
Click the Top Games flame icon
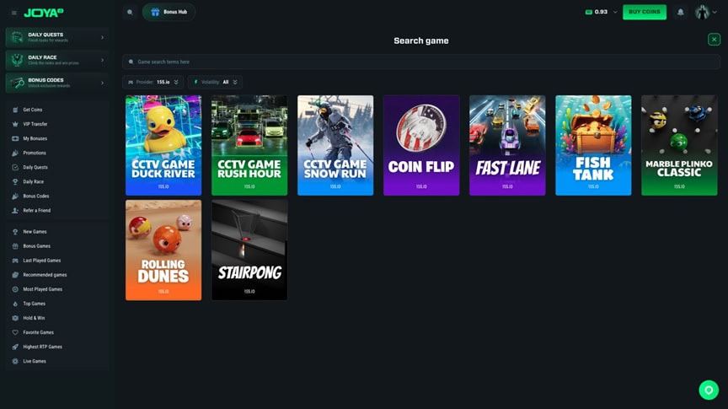click(15, 304)
